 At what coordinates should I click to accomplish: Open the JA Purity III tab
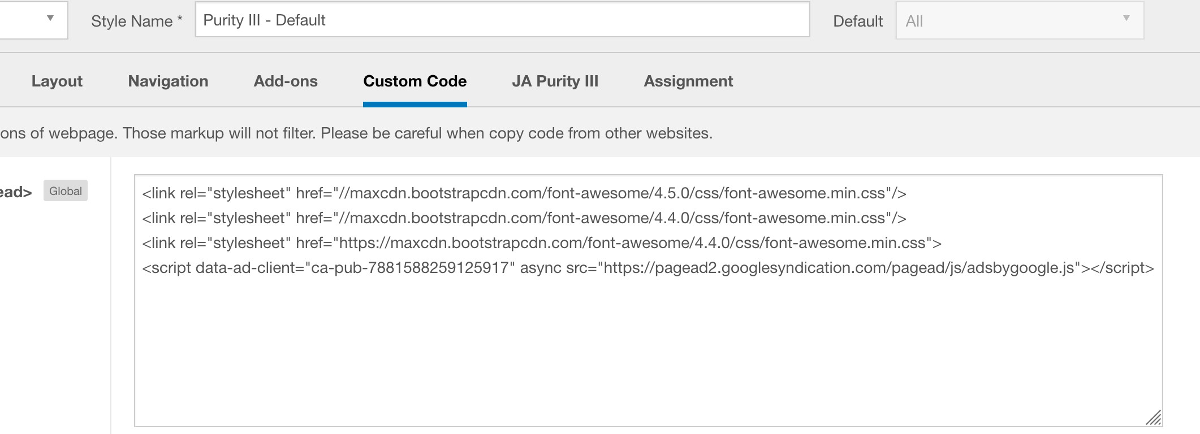(555, 81)
